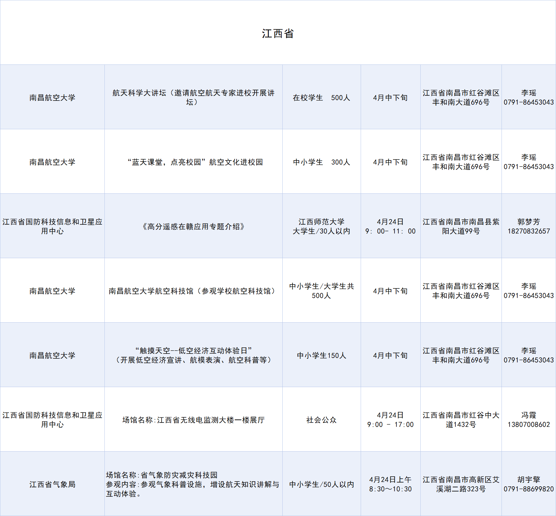Select 中小学生/大学生共500人 cell
556x516 pixels.
tap(322, 290)
